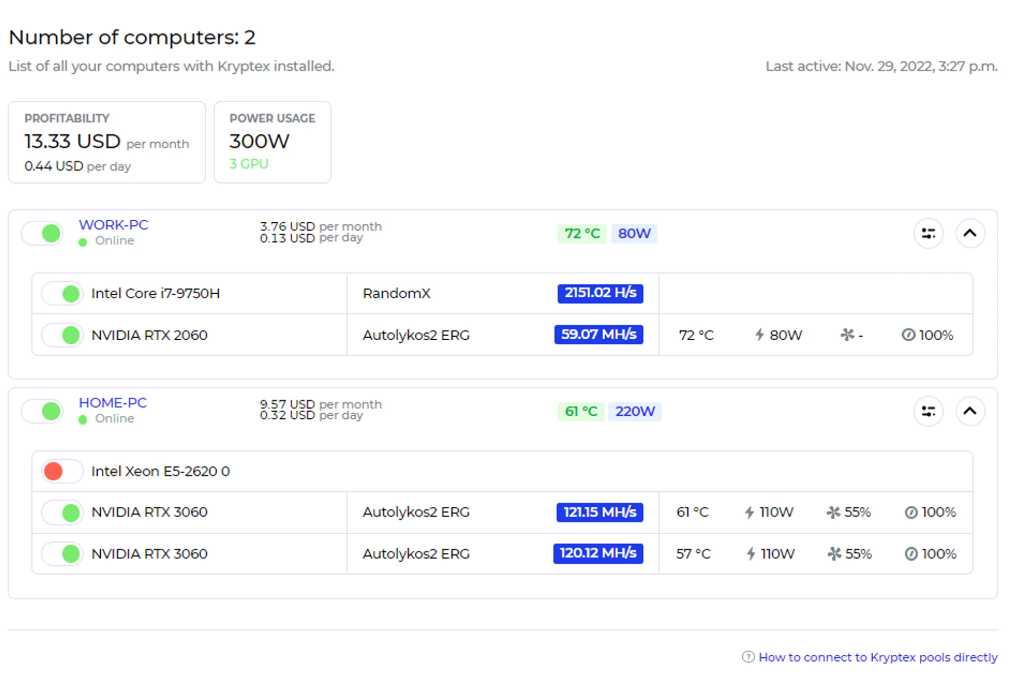Collapse the HOME-PC device list
This screenshot has width=1013, height=676.
coord(969,411)
